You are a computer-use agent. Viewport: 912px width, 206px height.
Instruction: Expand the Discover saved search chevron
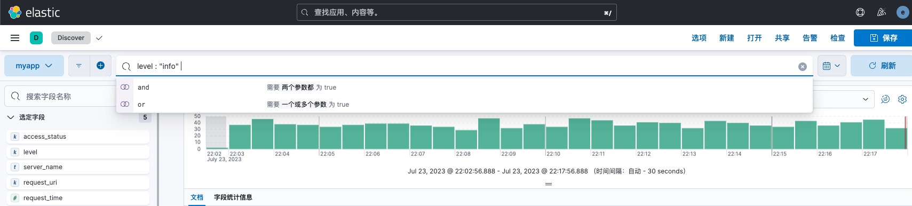pos(99,38)
